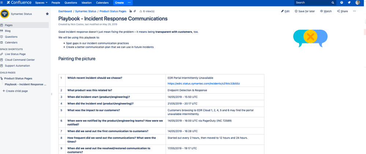Click the speech bubble illustration
Screen dimensions: 366x154
[x=310, y=38]
